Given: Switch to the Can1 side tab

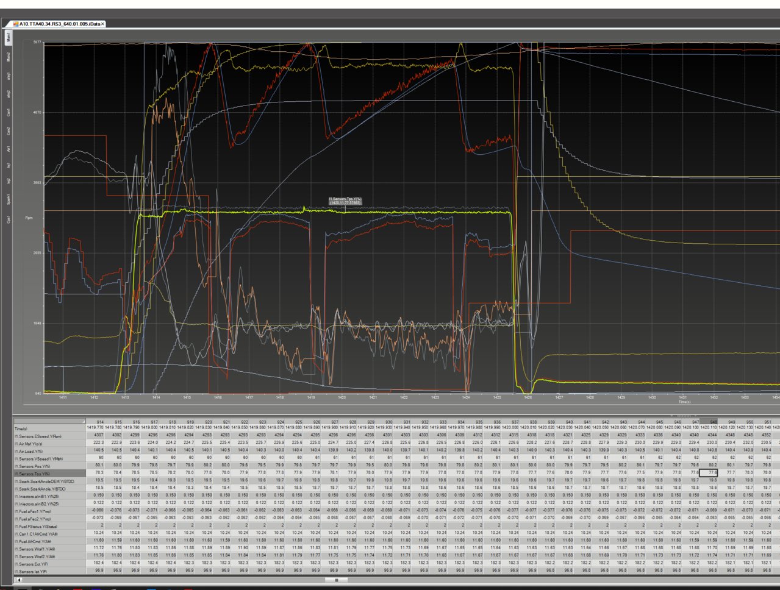Looking at the screenshot, I should tap(9, 113).
